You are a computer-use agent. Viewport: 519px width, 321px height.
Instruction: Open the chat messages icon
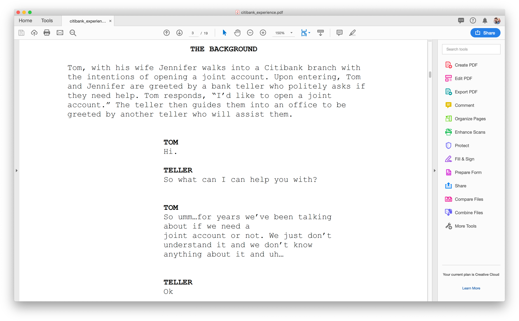pyautogui.click(x=461, y=20)
